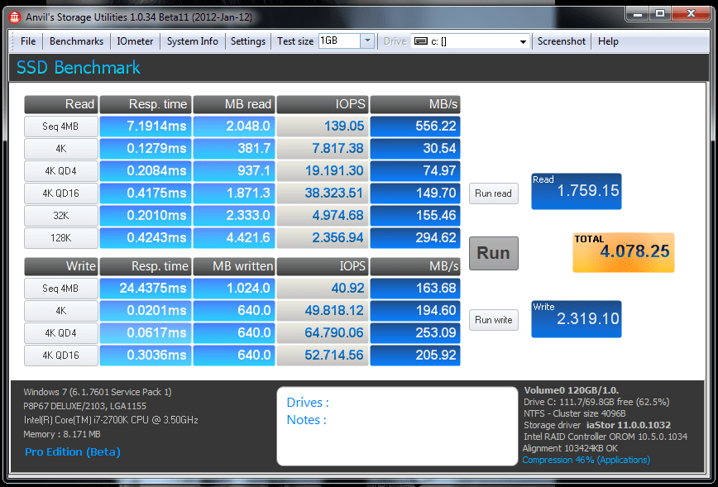Take a Screenshot from the toolbar
718x487 pixels.
point(562,41)
